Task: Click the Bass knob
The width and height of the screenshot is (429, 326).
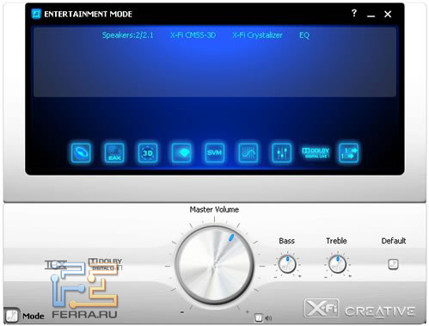Action: [287, 264]
